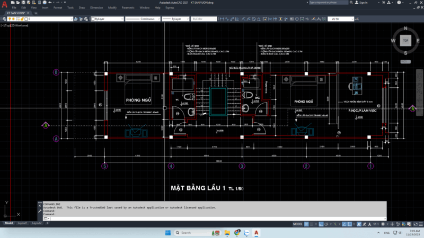Open the command line customize wrench icon
Viewport: 424px width, 238px height.
coord(40,210)
